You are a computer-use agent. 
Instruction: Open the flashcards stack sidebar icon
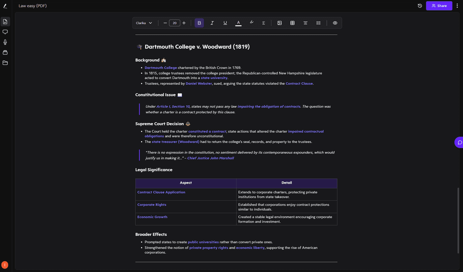point(5,52)
